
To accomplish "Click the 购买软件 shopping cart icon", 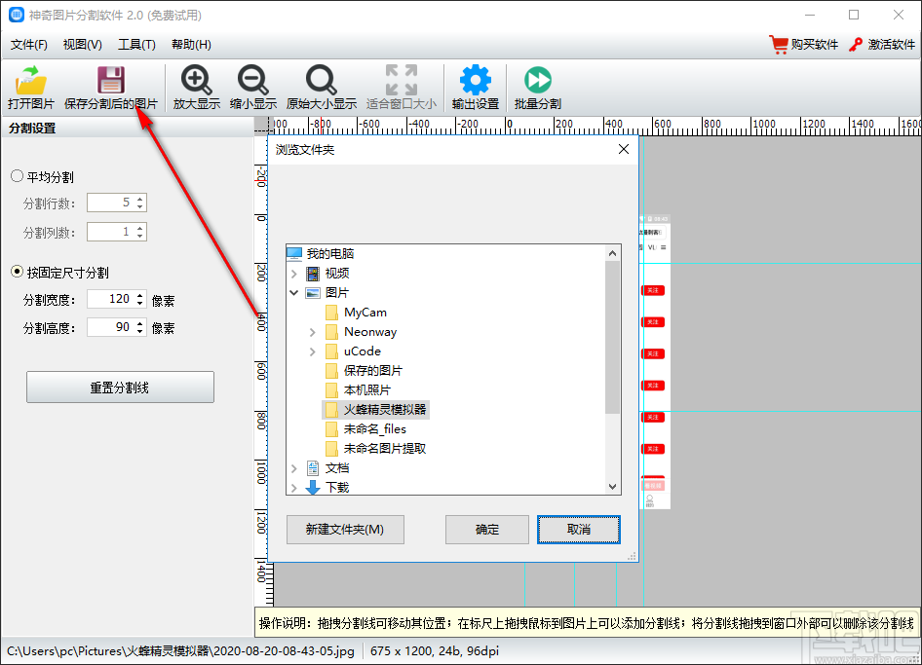I will (779, 45).
